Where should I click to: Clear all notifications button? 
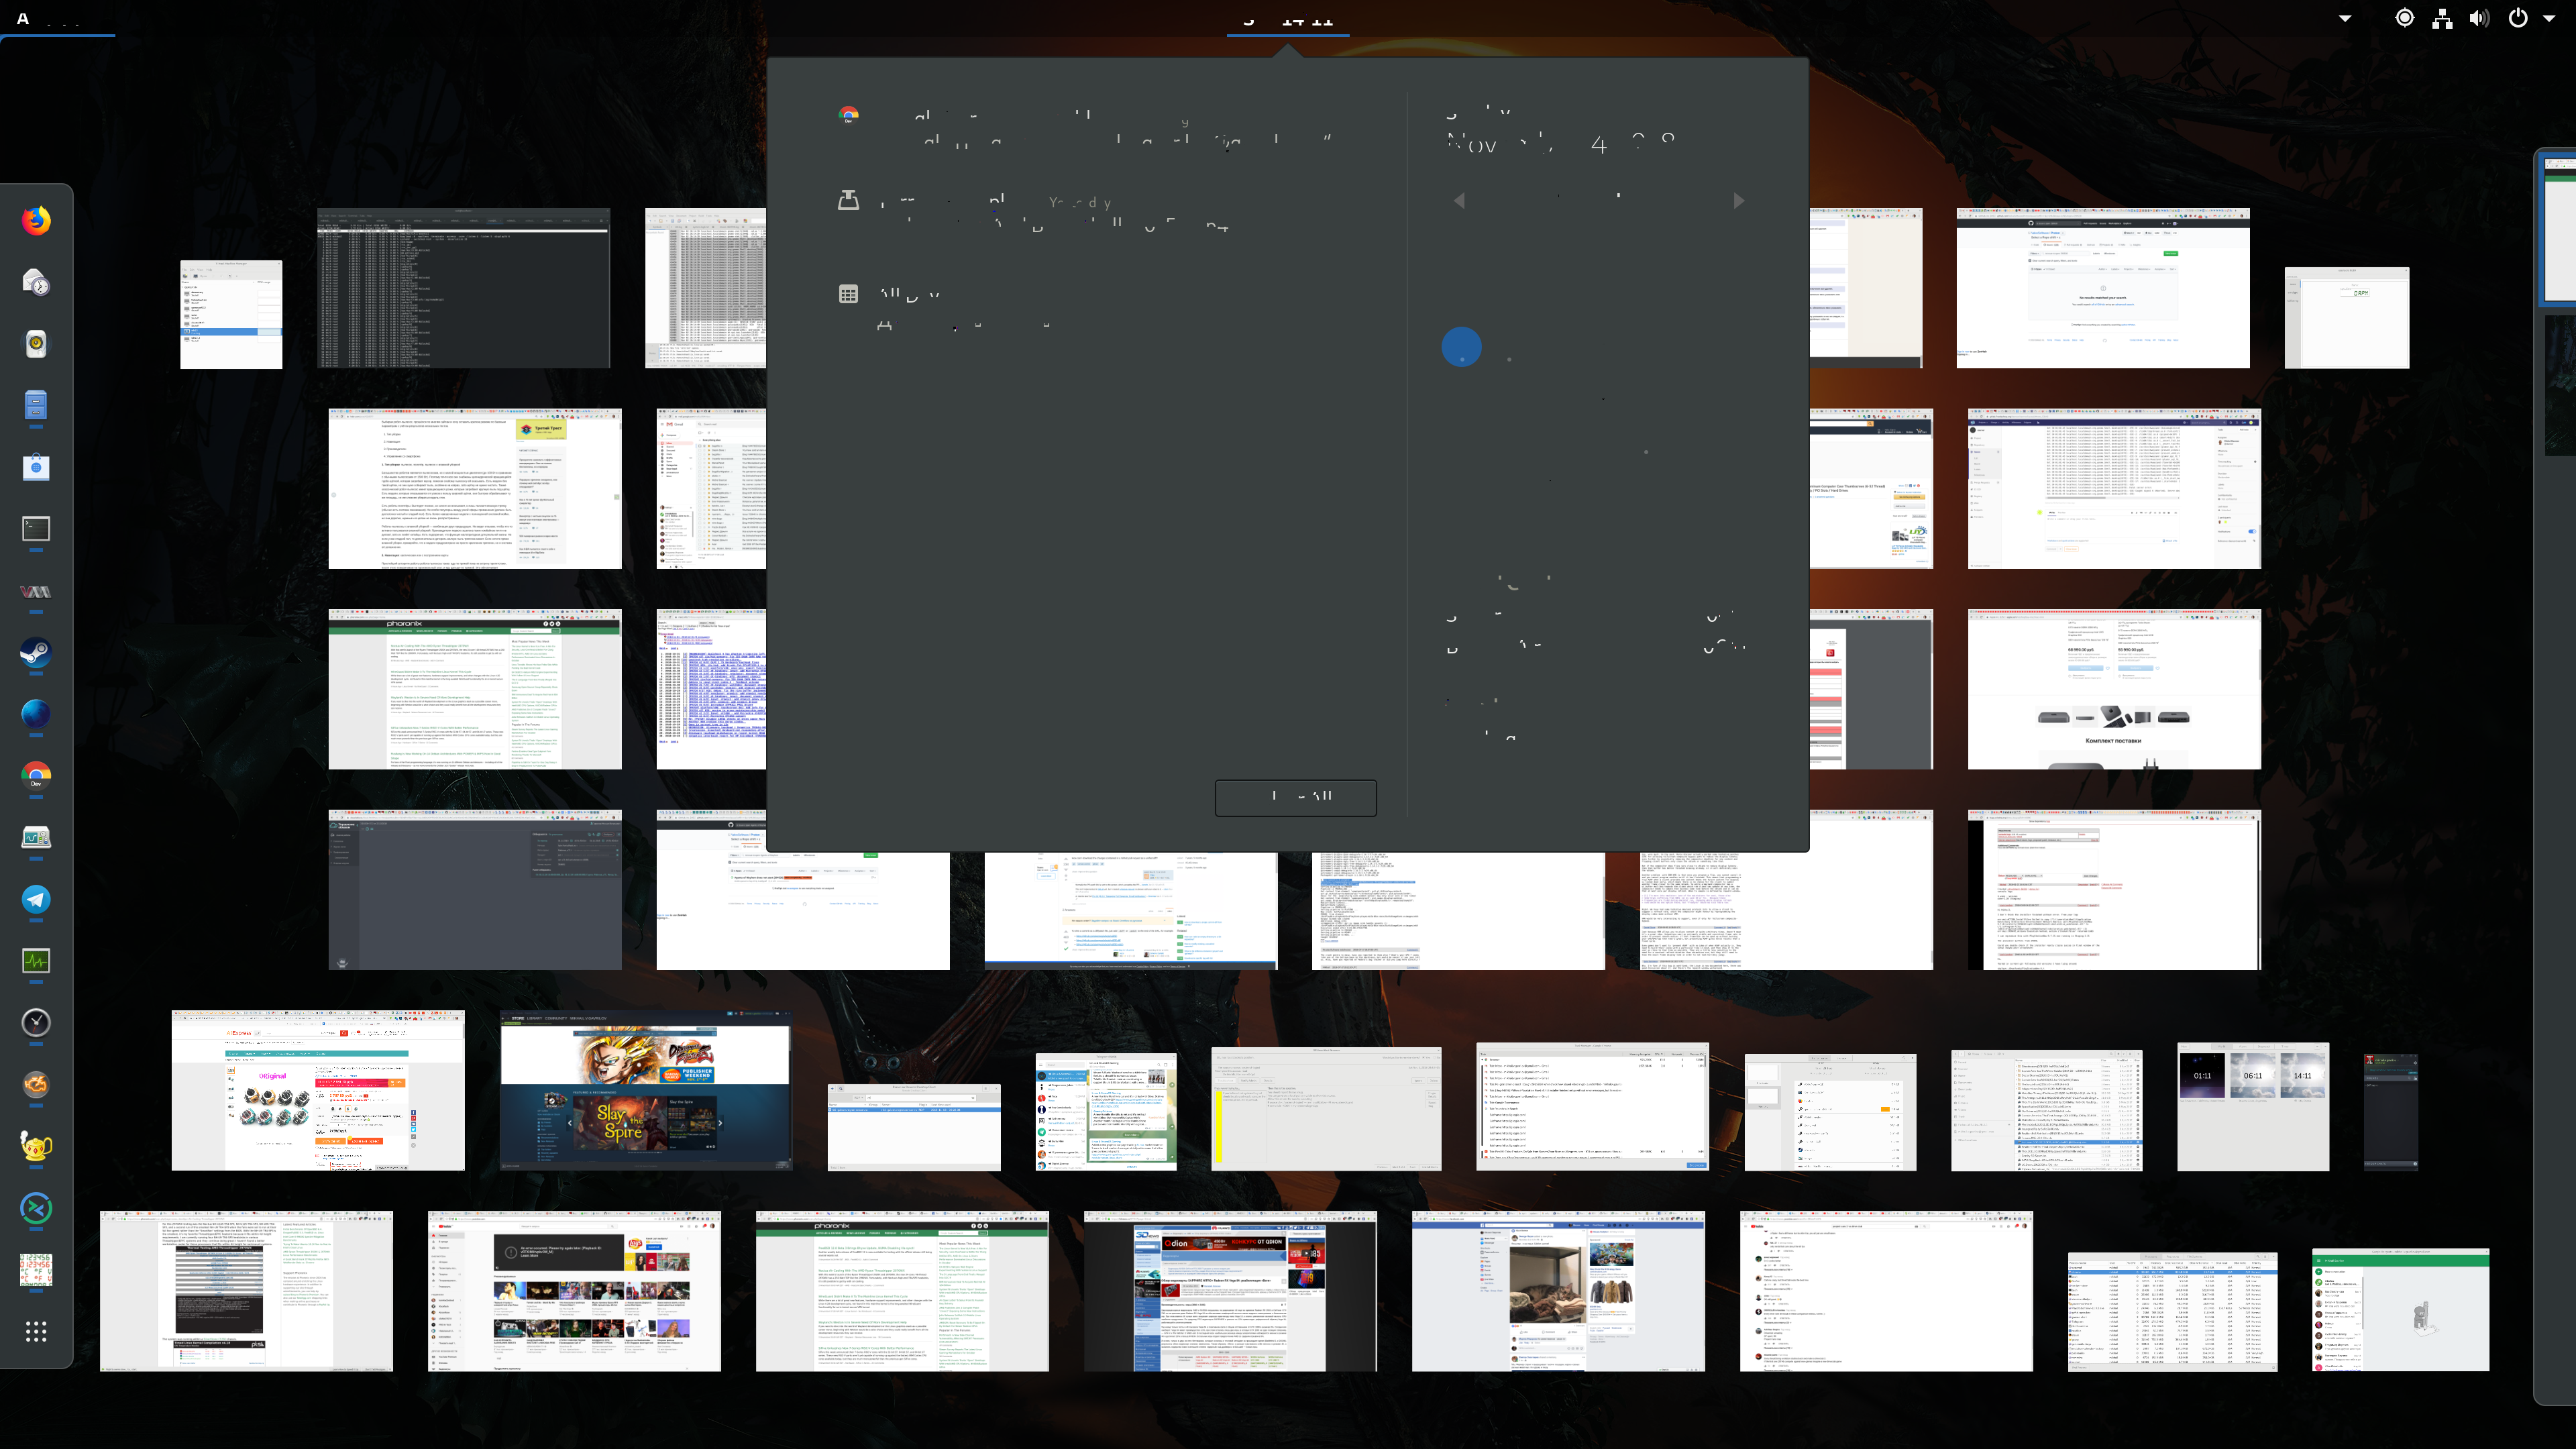[x=1295, y=797]
